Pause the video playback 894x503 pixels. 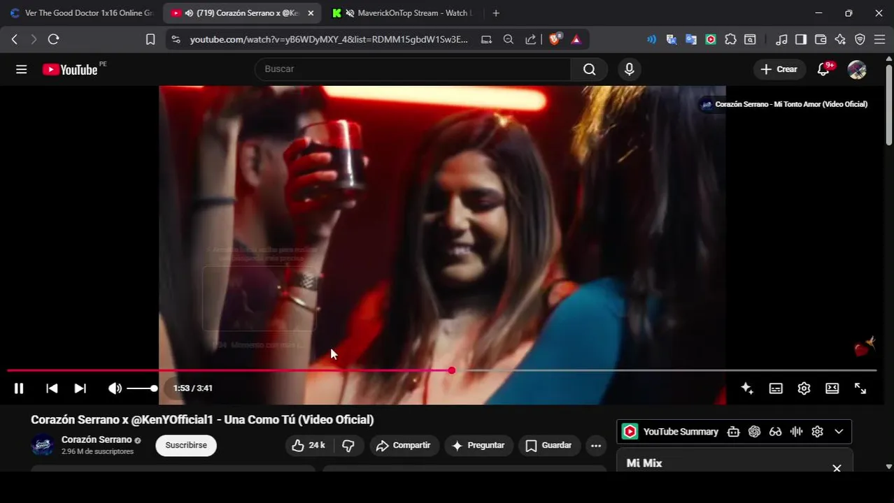coord(19,388)
